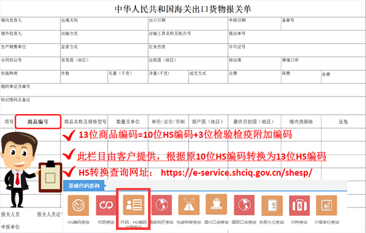This screenshot has width=366, height=233.
Task: Select the 申报单位 label
Action: tap(10, 227)
